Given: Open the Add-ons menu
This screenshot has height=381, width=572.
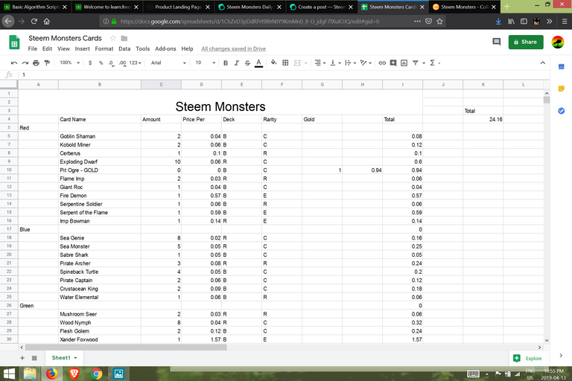Looking at the screenshot, I should pyautogui.click(x=165, y=49).
